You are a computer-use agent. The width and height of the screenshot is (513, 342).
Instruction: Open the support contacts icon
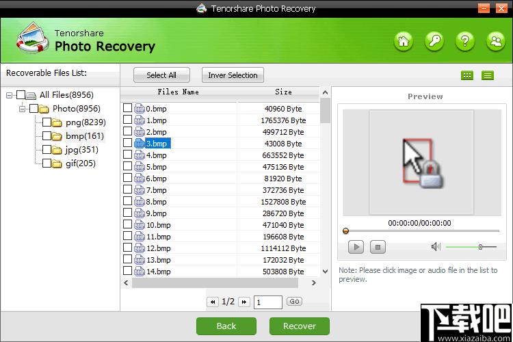496,42
